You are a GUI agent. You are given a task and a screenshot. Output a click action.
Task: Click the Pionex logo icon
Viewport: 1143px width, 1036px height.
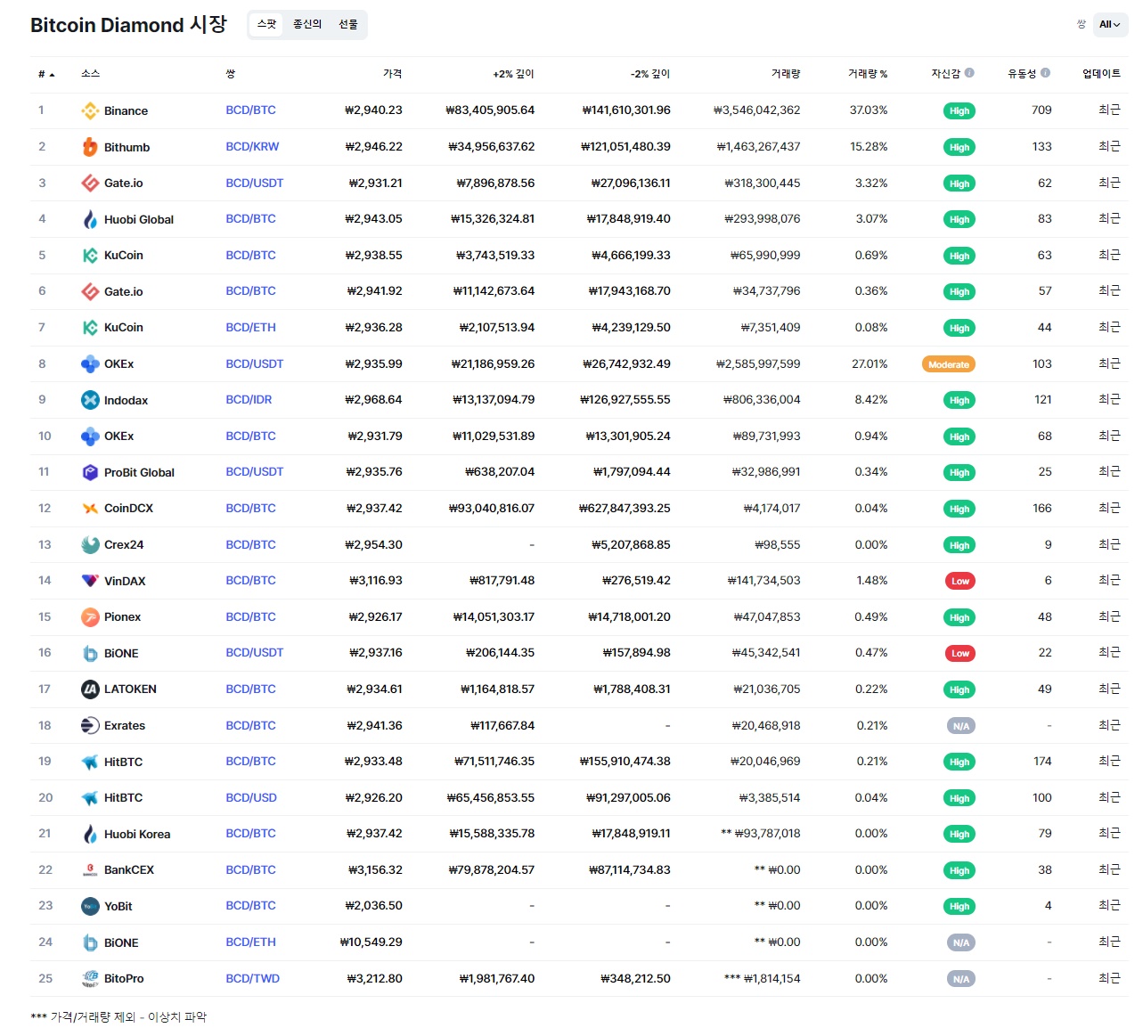(x=90, y=616)
